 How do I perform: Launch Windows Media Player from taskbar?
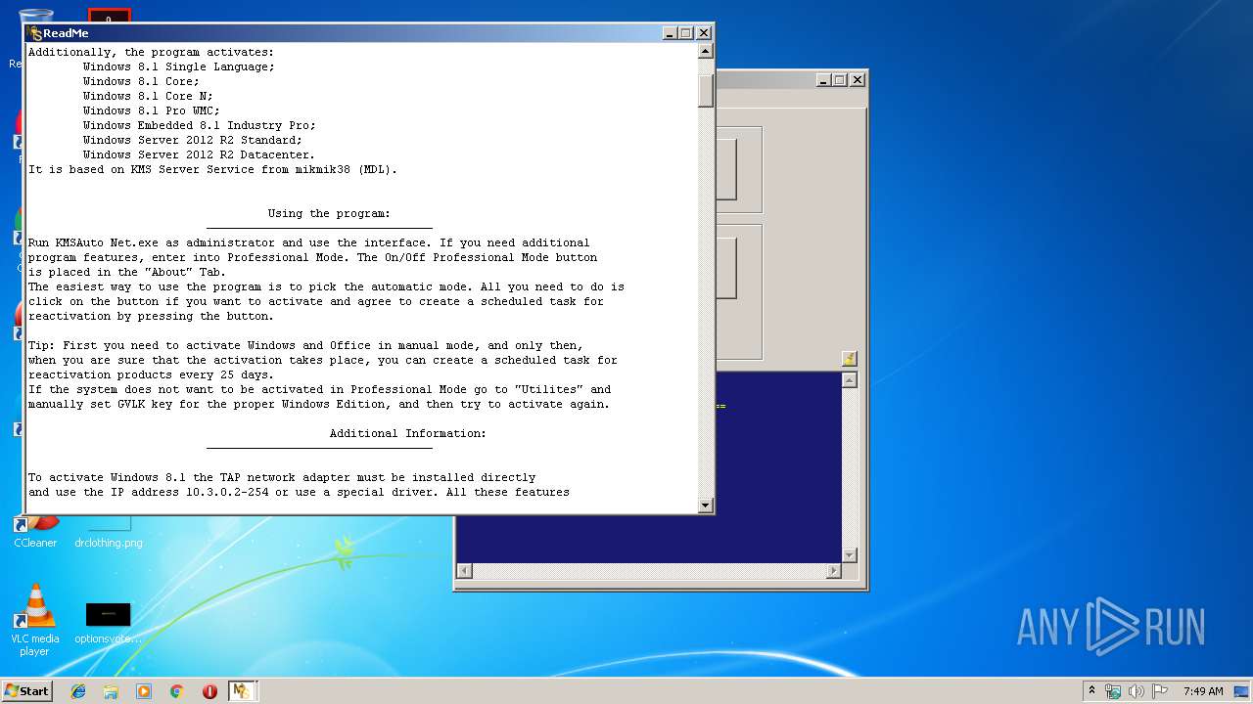point(144,691)
